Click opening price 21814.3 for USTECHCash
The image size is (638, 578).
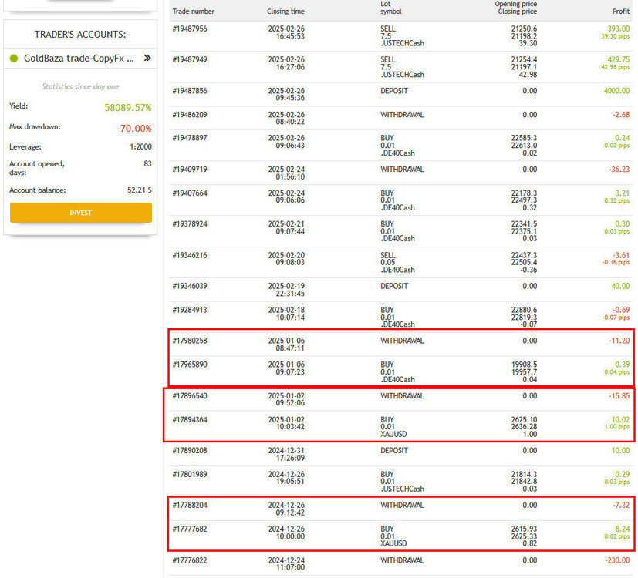[x=524, y=475]
